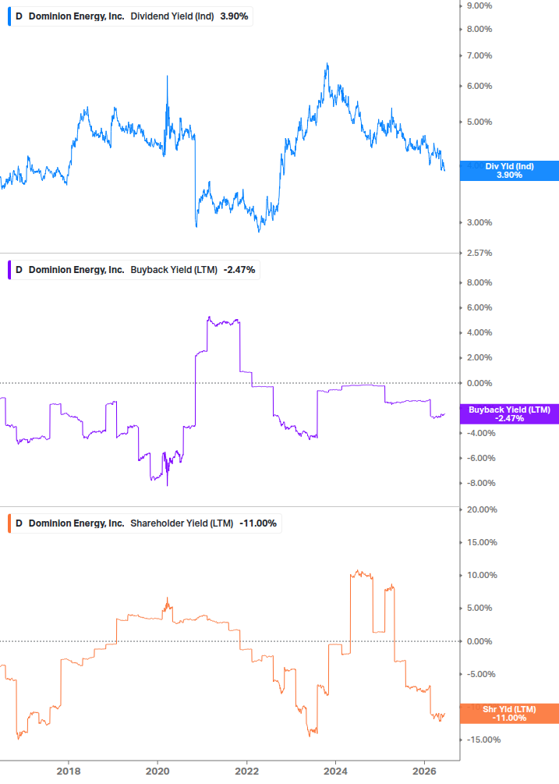Select the blue Div Yld (Ind) 3.90% axis tag
The height and width of the screenshot is (784, 559).
(x=509, y=171)
